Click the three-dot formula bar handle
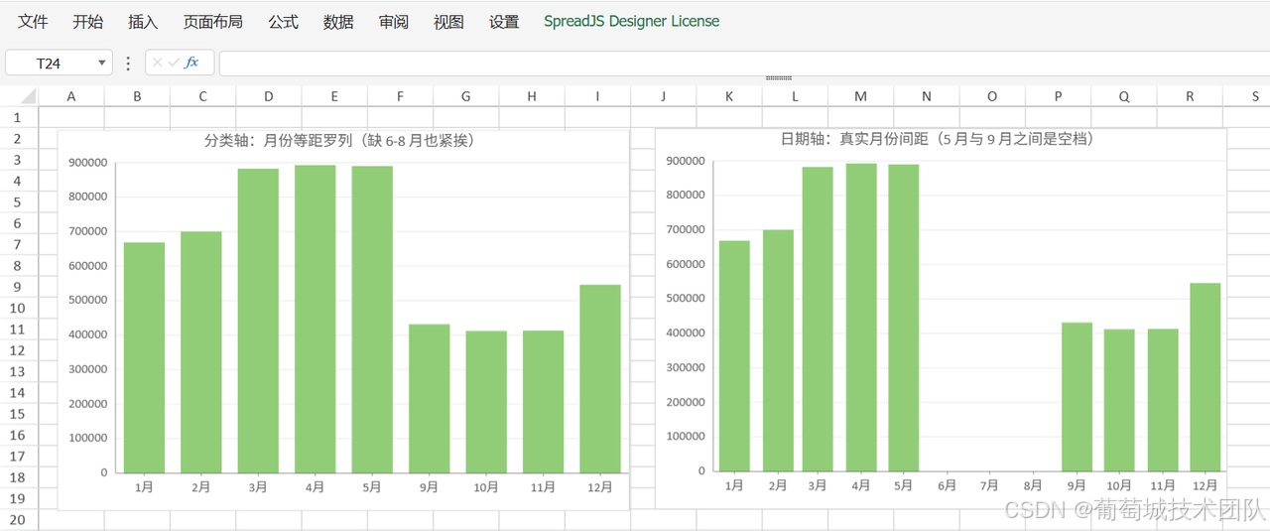Viewport: 1270px width, 531px height. (128, 63)
